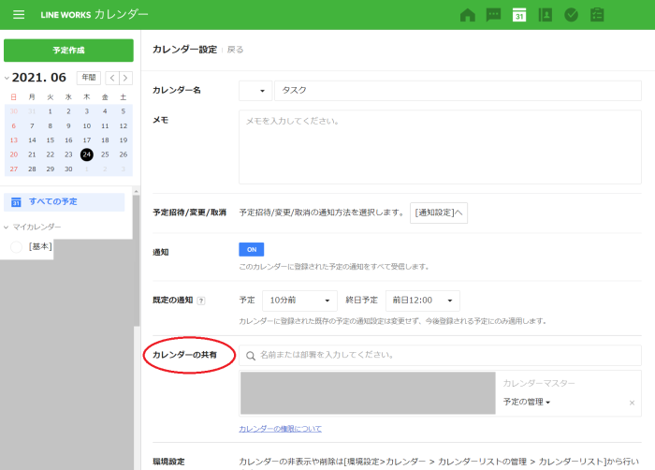Collapse the マイカレンダー section
Screen dimensions: 655x470
[7, 228]
